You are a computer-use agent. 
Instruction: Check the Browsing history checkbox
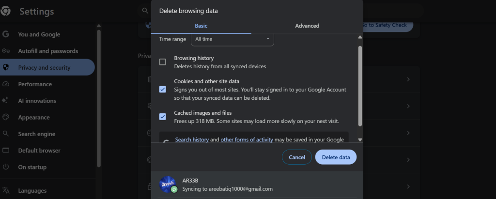tap(163, 62)
